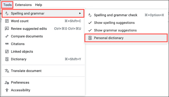Click the Word count document icon
Image resolution: width=169 pixels, height=97 pixels.
coord(7,21)
